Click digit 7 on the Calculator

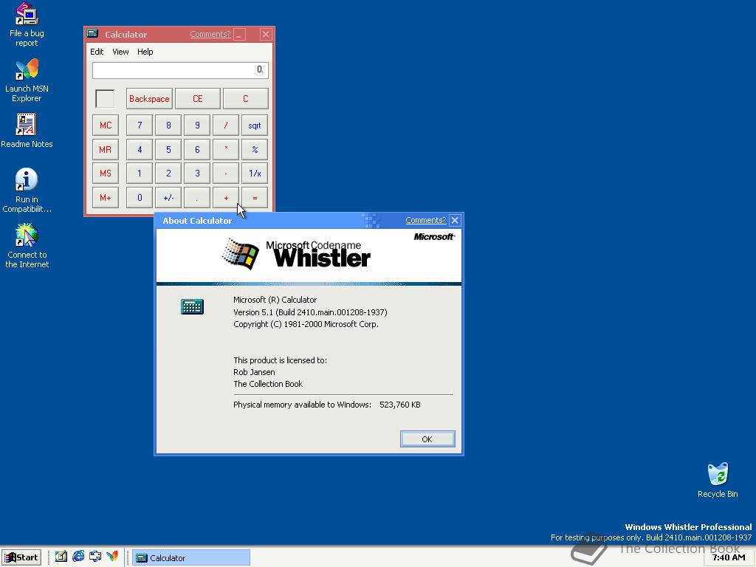[x=140, y=126]
